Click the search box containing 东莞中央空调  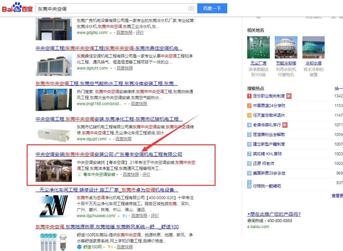pos(111,9)
